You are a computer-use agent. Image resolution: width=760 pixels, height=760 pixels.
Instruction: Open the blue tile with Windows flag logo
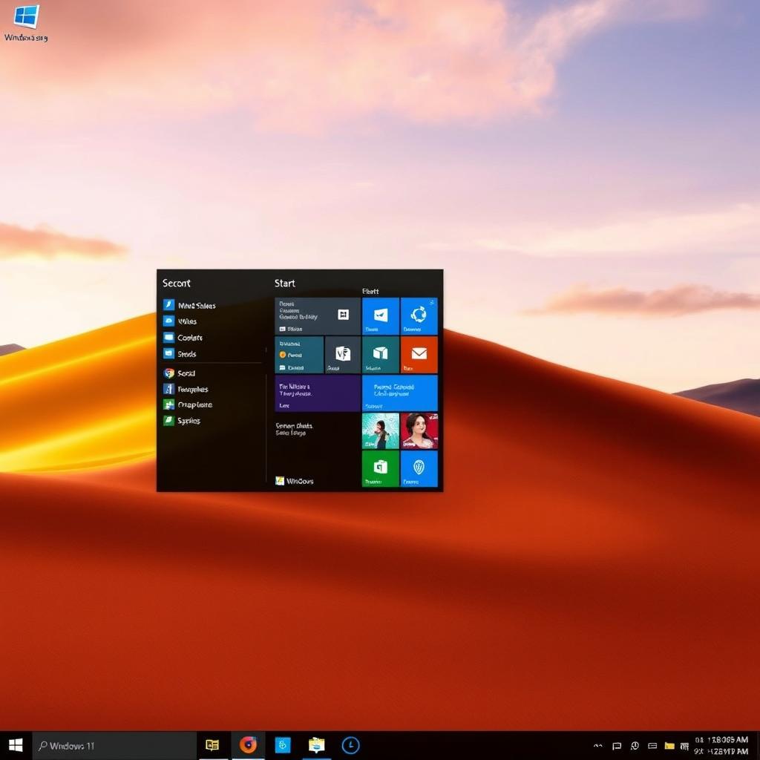pyautogui.click(x=381, y=316)
